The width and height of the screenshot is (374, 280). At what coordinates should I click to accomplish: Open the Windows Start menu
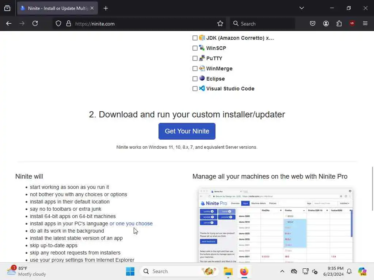[130, 271]
